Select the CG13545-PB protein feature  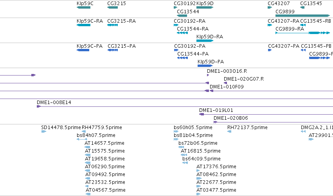[303, 50]
